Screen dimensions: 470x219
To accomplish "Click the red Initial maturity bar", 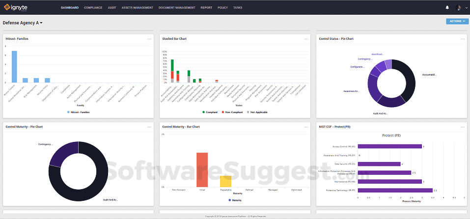I will point(202,170).
